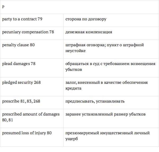Click page number 79 after 'party to a contract'
Screen dimensions: 159x152
click(40, 19)
